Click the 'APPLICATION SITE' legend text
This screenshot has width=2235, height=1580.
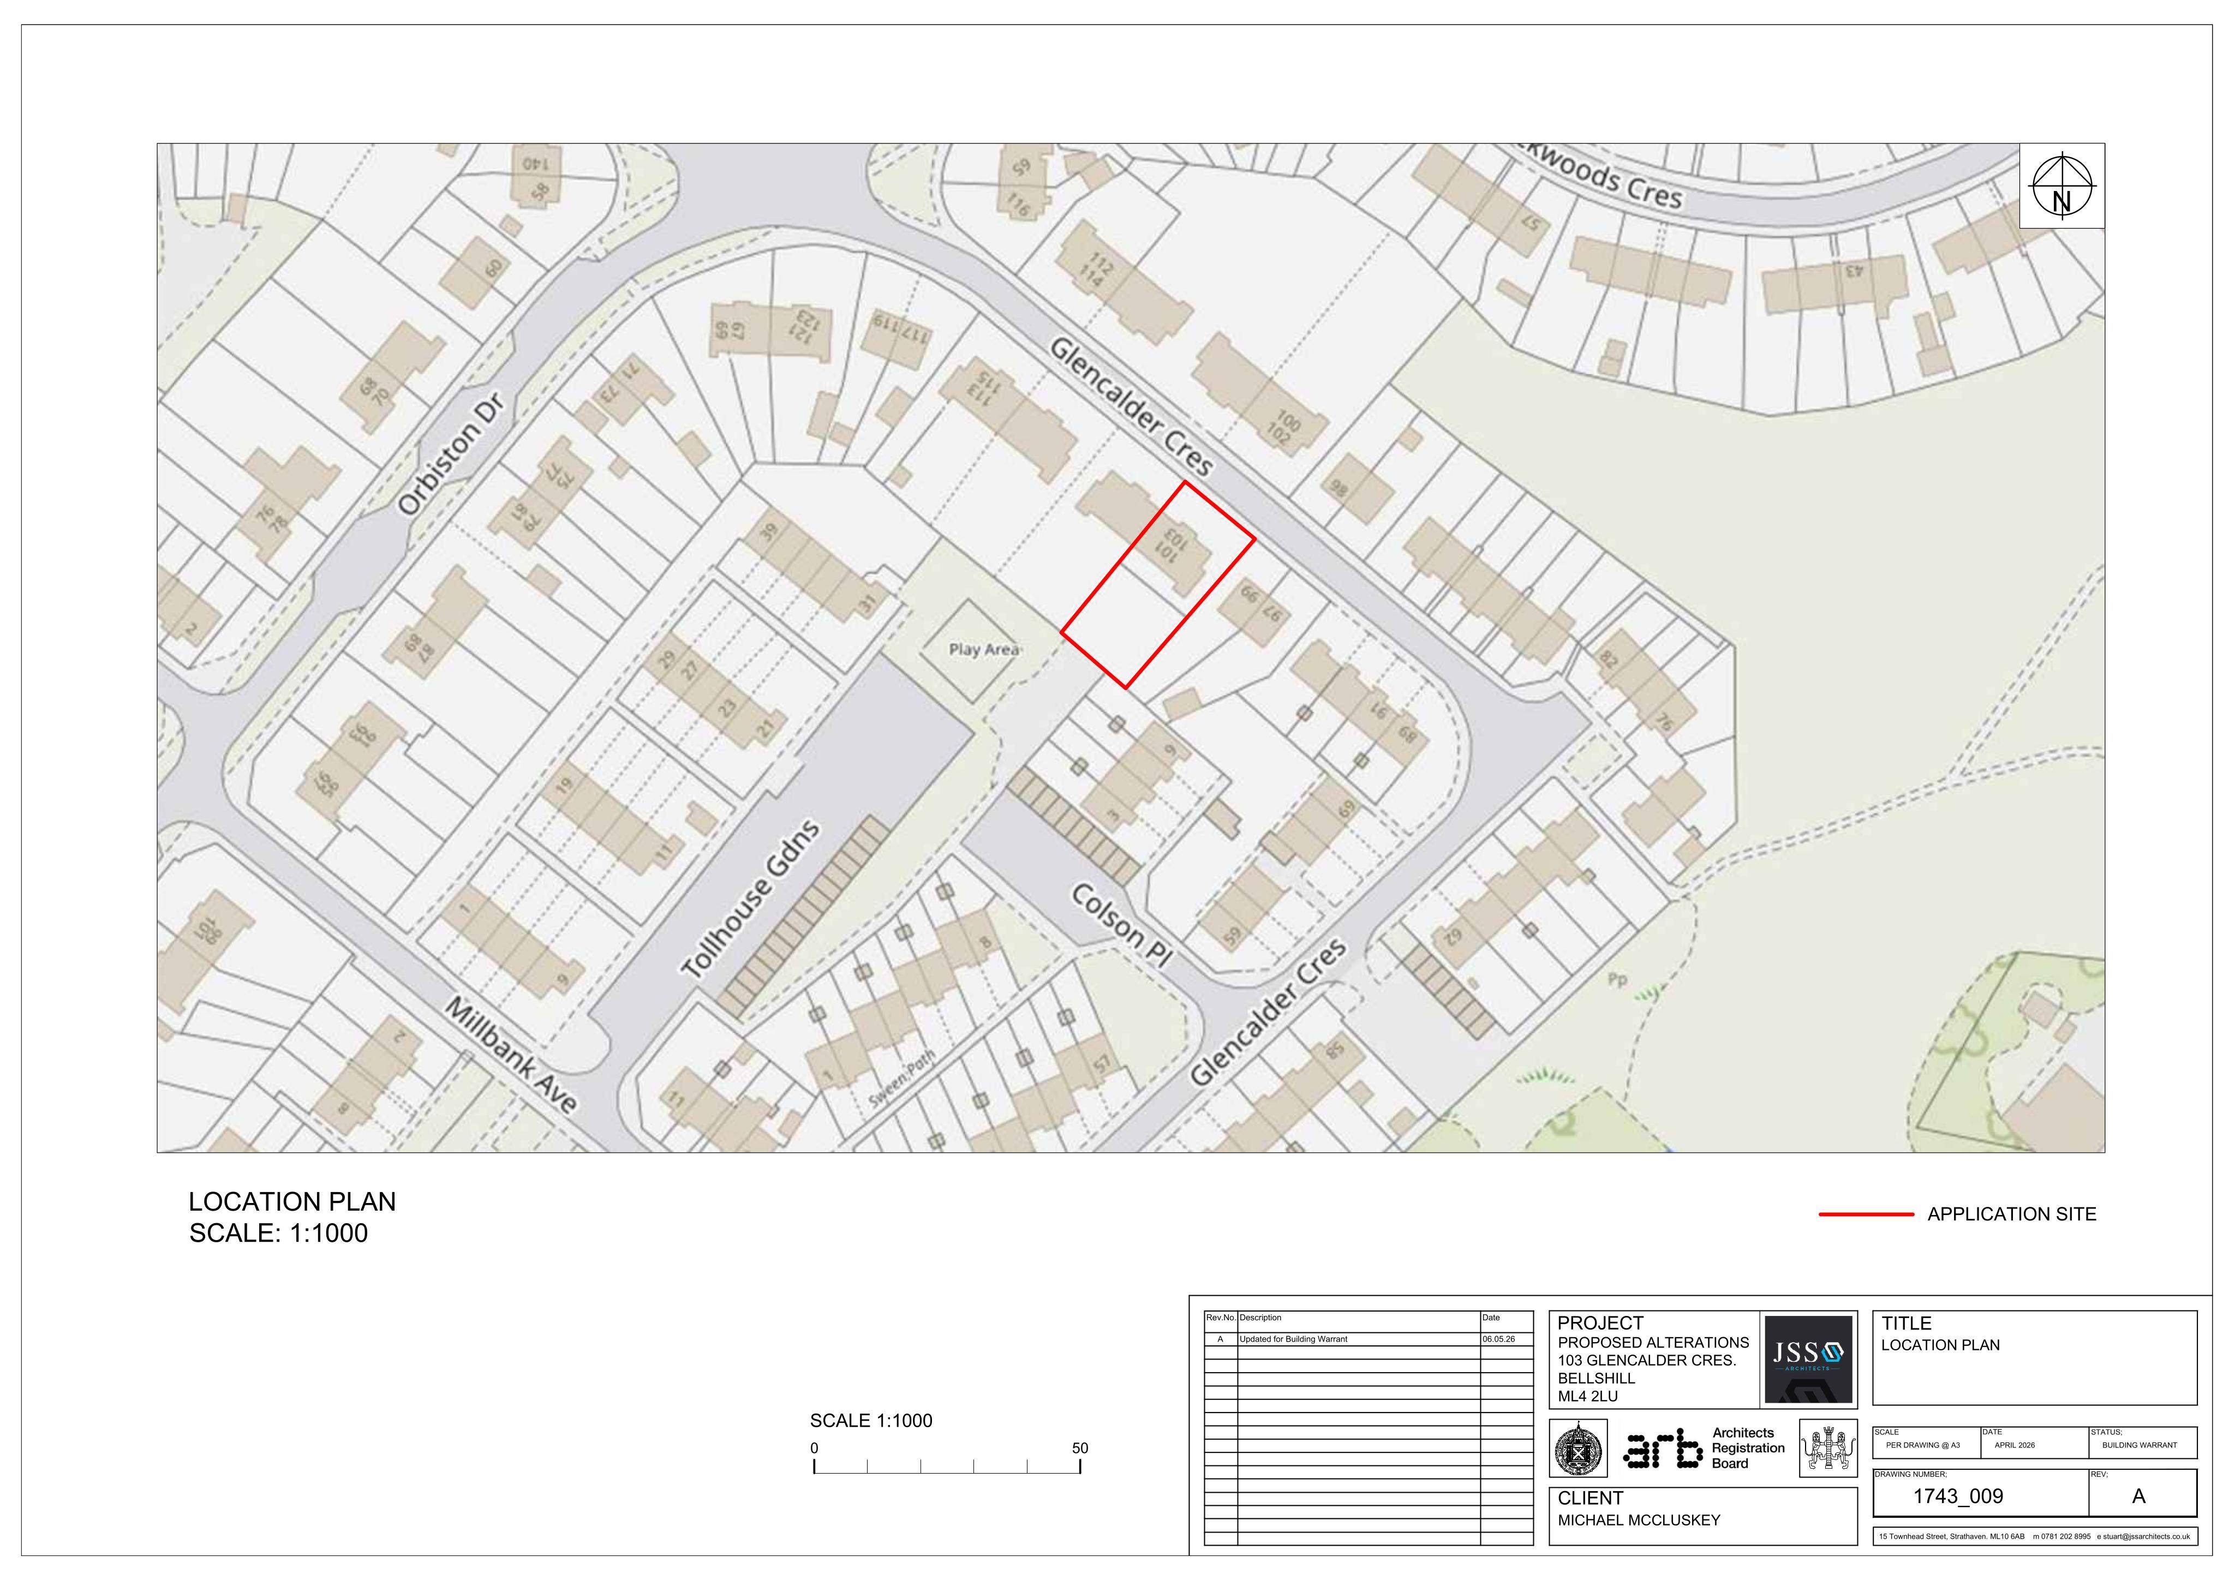[2011, 1214]
